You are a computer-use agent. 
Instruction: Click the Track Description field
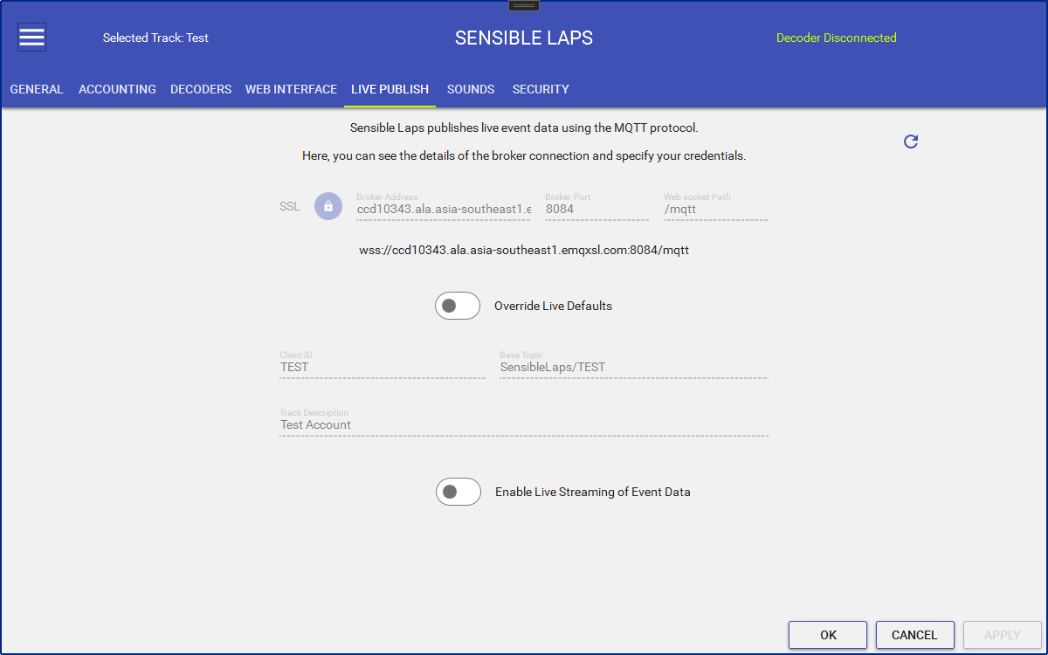(524, 422)
